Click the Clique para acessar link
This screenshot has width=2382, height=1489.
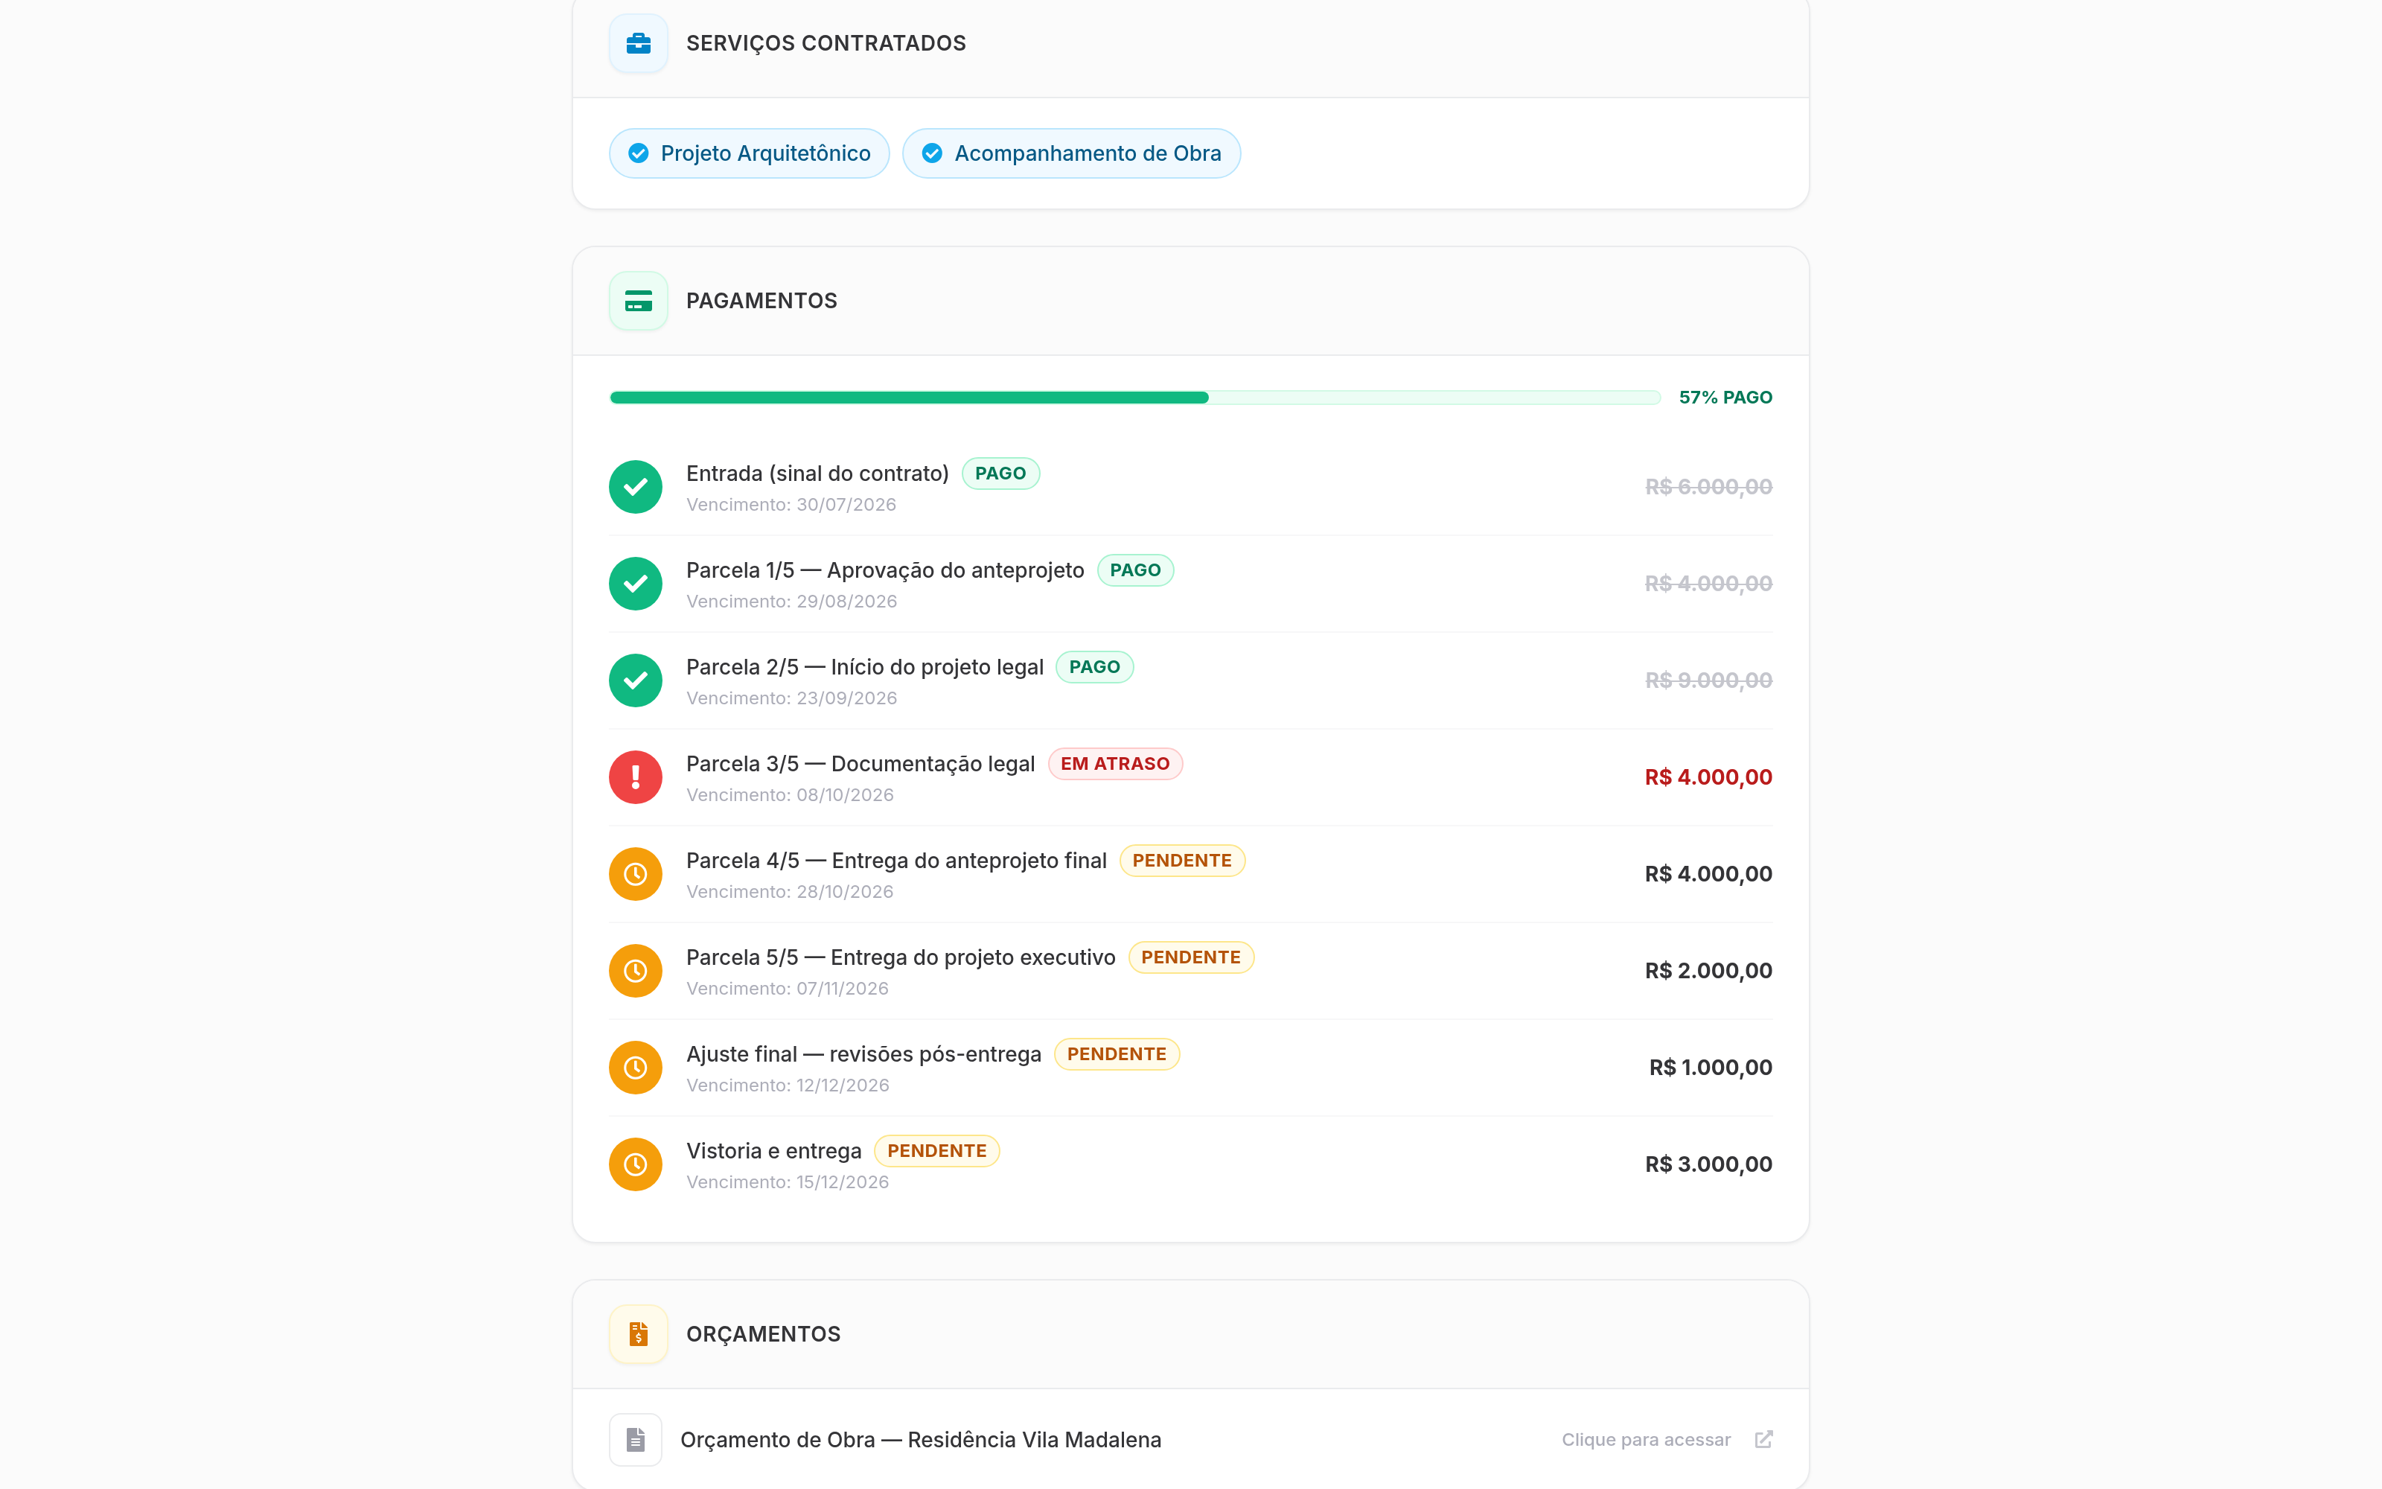[x=1646, y=1440]
